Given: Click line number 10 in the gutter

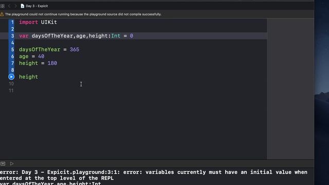Looking at the screenshot, I should 11,84.
